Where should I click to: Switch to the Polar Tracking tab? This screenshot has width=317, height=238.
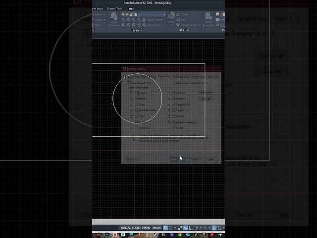(x=149, y=77)
